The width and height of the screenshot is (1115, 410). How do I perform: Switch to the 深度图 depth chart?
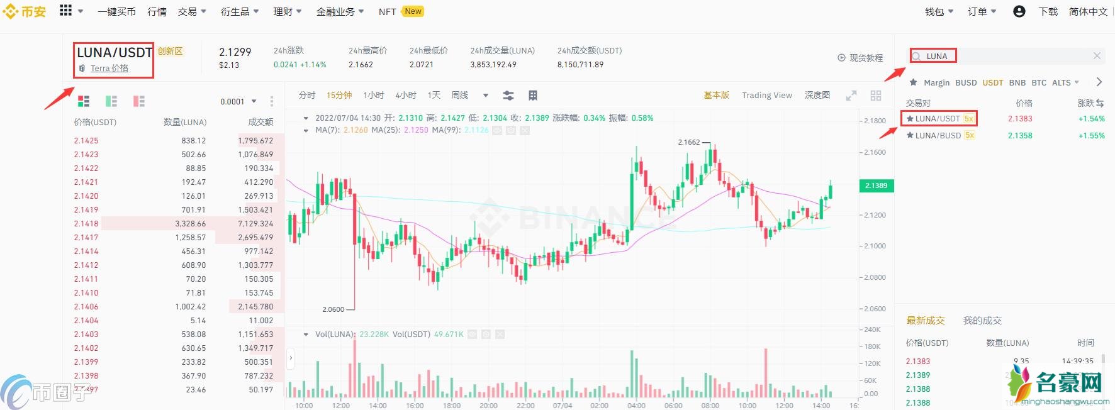tap(817, 95)
